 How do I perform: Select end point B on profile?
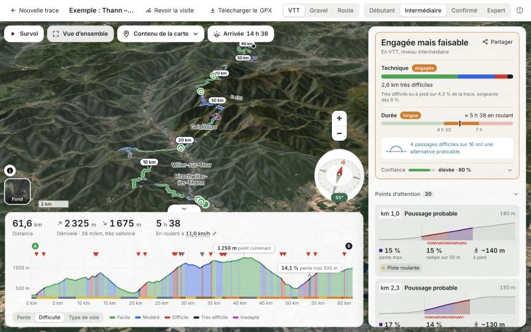coord(348,246)
